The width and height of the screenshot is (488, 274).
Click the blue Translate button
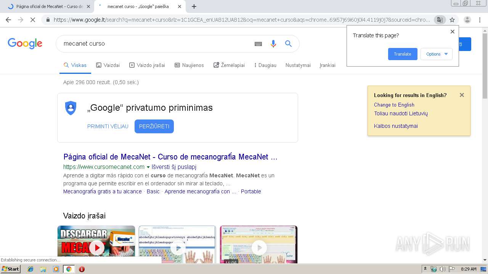pos(403,54)
